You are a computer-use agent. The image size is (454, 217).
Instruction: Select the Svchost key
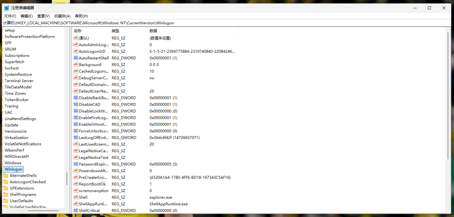pos(12,68)
